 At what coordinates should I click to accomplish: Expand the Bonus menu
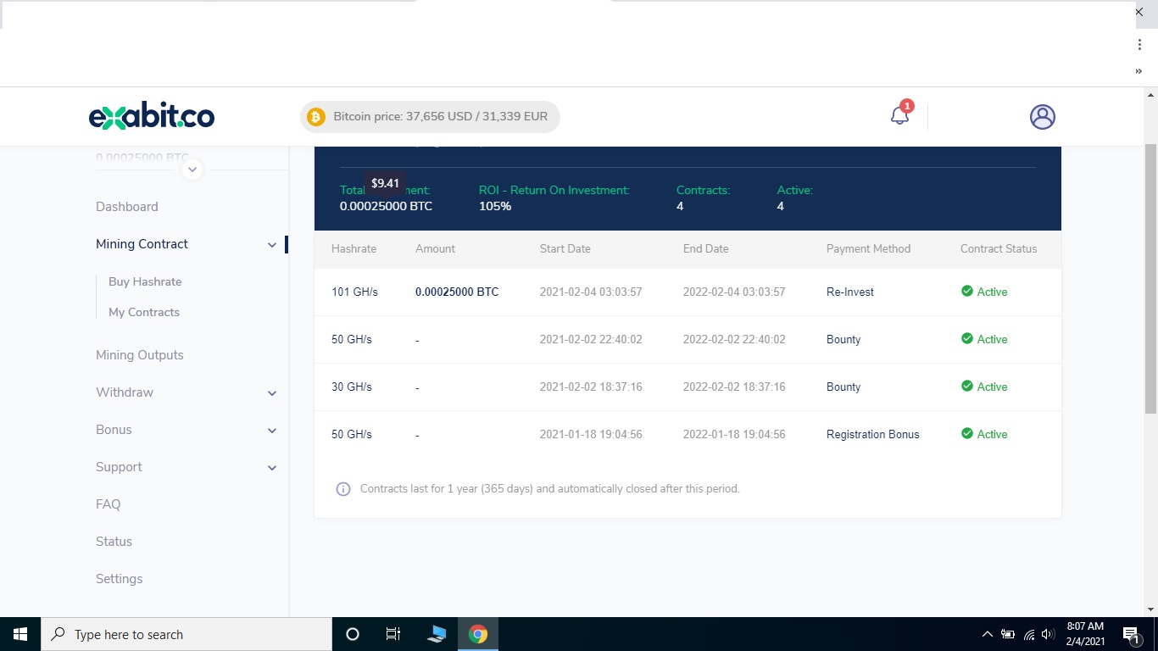click(272, 431)
